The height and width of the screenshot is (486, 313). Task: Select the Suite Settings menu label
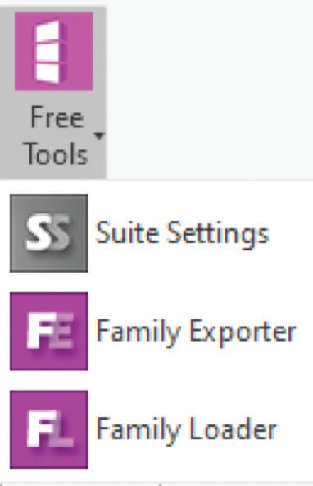(182, 234)
